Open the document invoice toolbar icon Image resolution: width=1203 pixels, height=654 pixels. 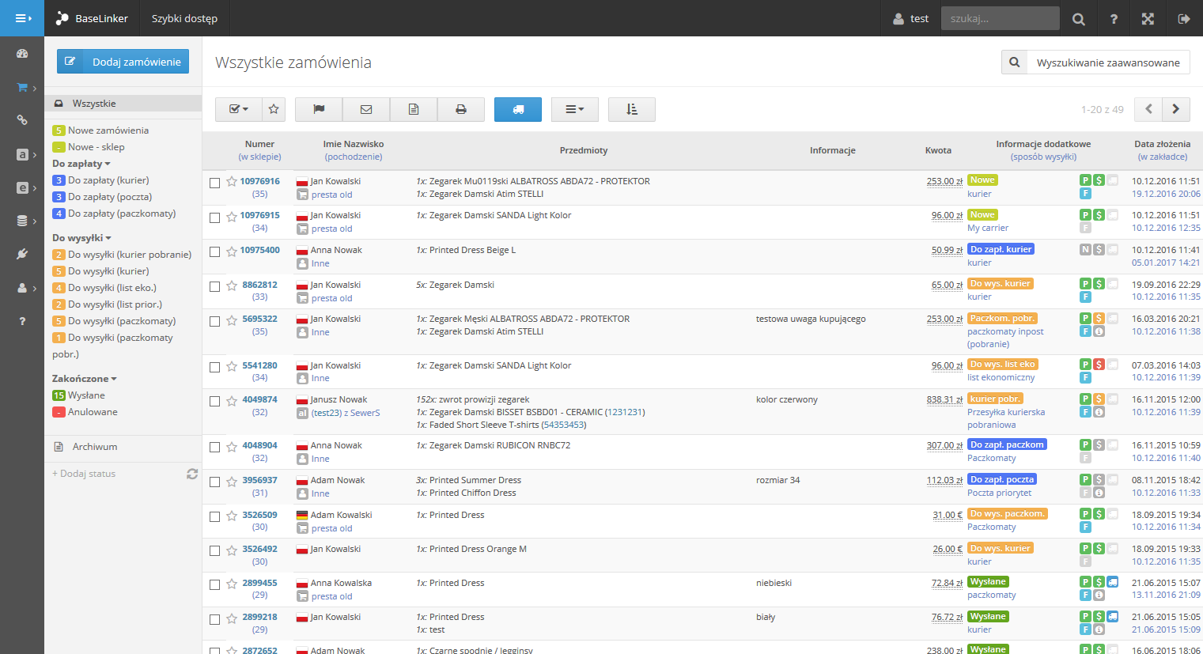coord(414,109)
